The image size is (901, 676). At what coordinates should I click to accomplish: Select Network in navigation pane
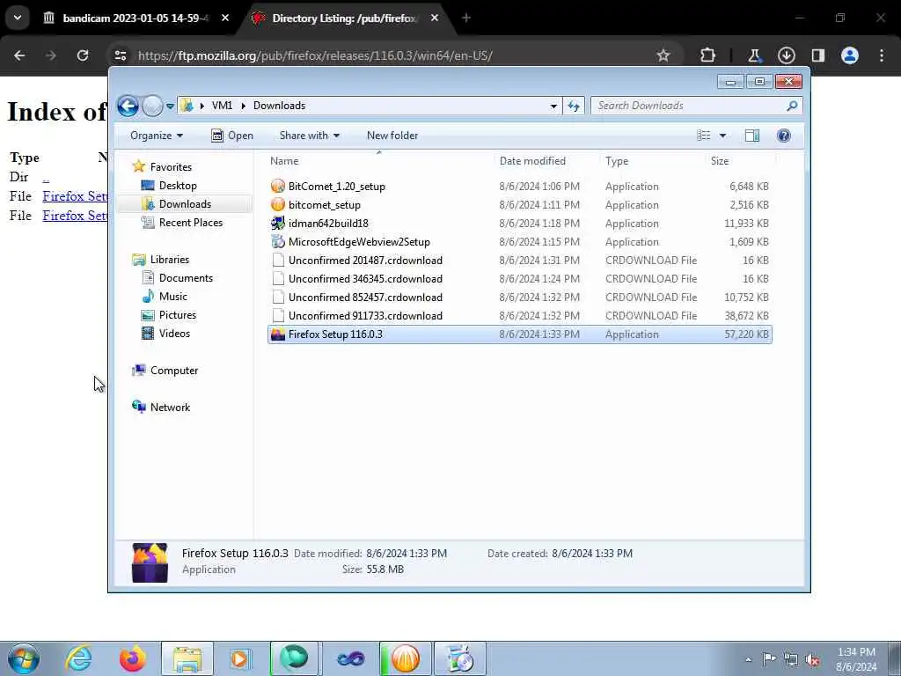170,407
